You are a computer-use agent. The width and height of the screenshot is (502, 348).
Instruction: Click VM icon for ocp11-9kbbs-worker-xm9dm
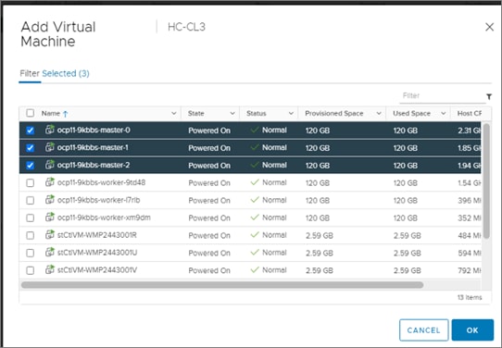point(50,217)
